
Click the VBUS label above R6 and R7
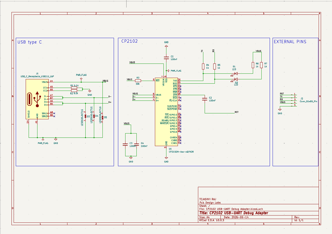258,51
